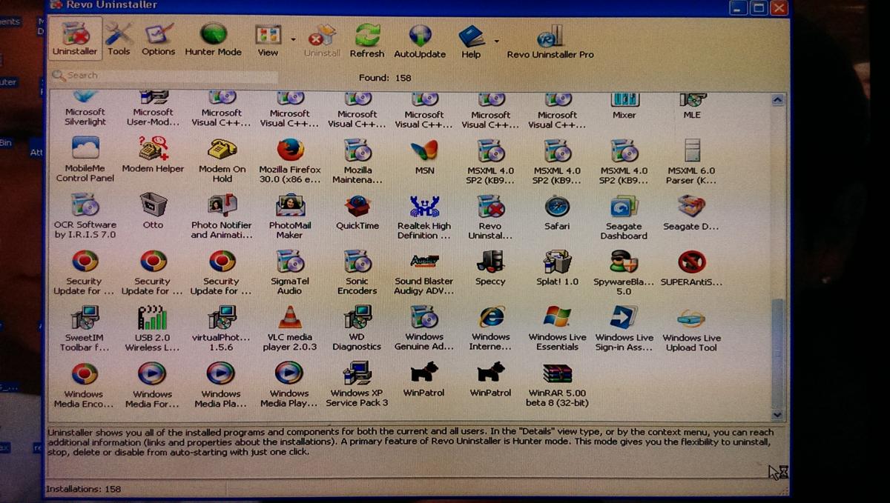Select the Splat! 1.0 icon
The height and width of the screenshot is (503, 890).
[557, 269]
